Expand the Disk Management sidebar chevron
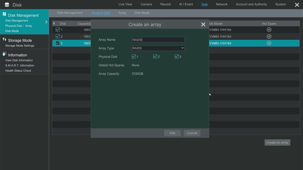Viewport: 303px width, 170px height. coord(46,22)
